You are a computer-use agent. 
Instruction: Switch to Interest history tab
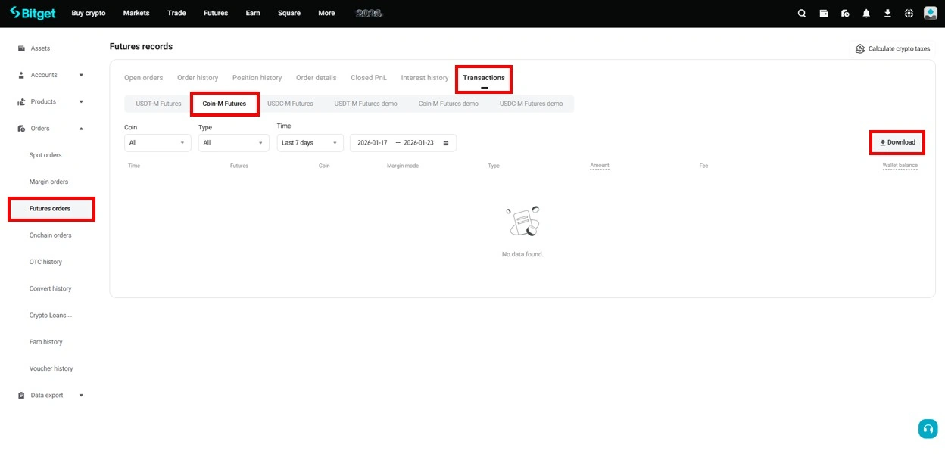click(x=425, y=78)
